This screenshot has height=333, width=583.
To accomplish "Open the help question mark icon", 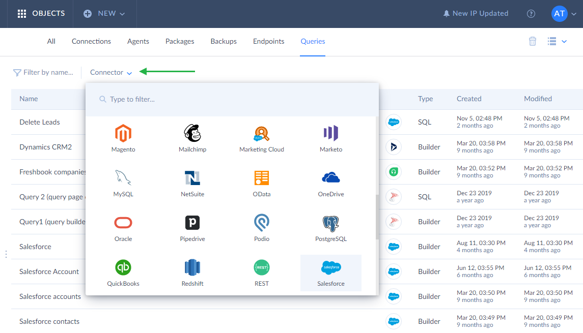I will click(x=531, y=14).
